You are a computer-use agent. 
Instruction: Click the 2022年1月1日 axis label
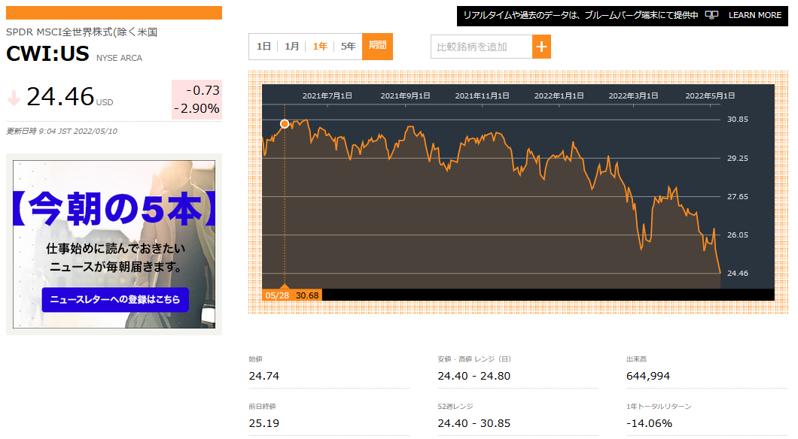click(559, 95)
